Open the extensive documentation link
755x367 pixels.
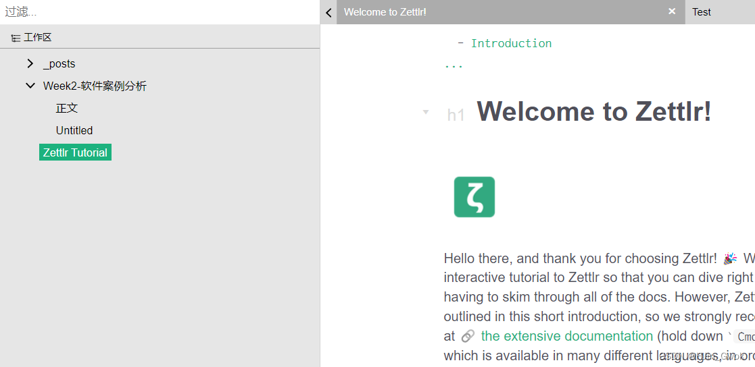point(566,336)
